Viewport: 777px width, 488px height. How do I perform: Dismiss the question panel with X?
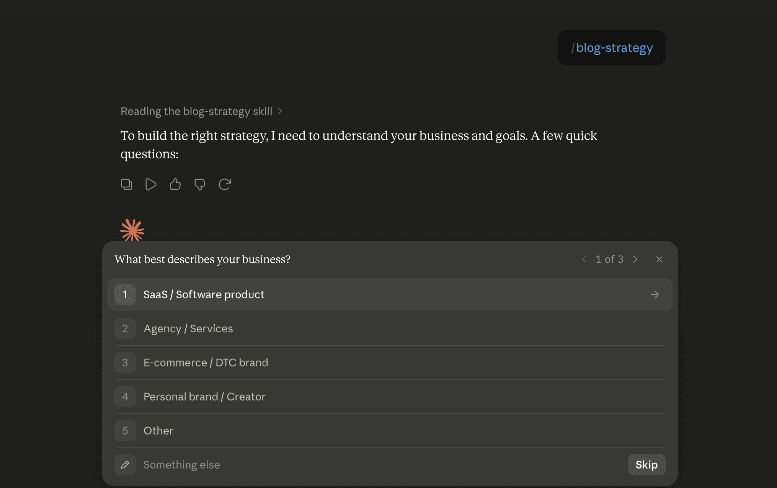pyautogui.click(x=659, y=259)
